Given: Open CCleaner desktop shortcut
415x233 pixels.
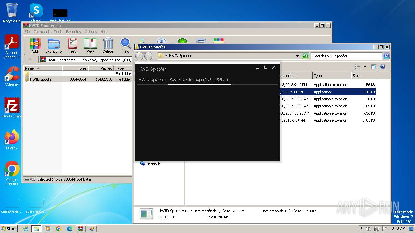Looking at the screenshot, I should 12,76.
